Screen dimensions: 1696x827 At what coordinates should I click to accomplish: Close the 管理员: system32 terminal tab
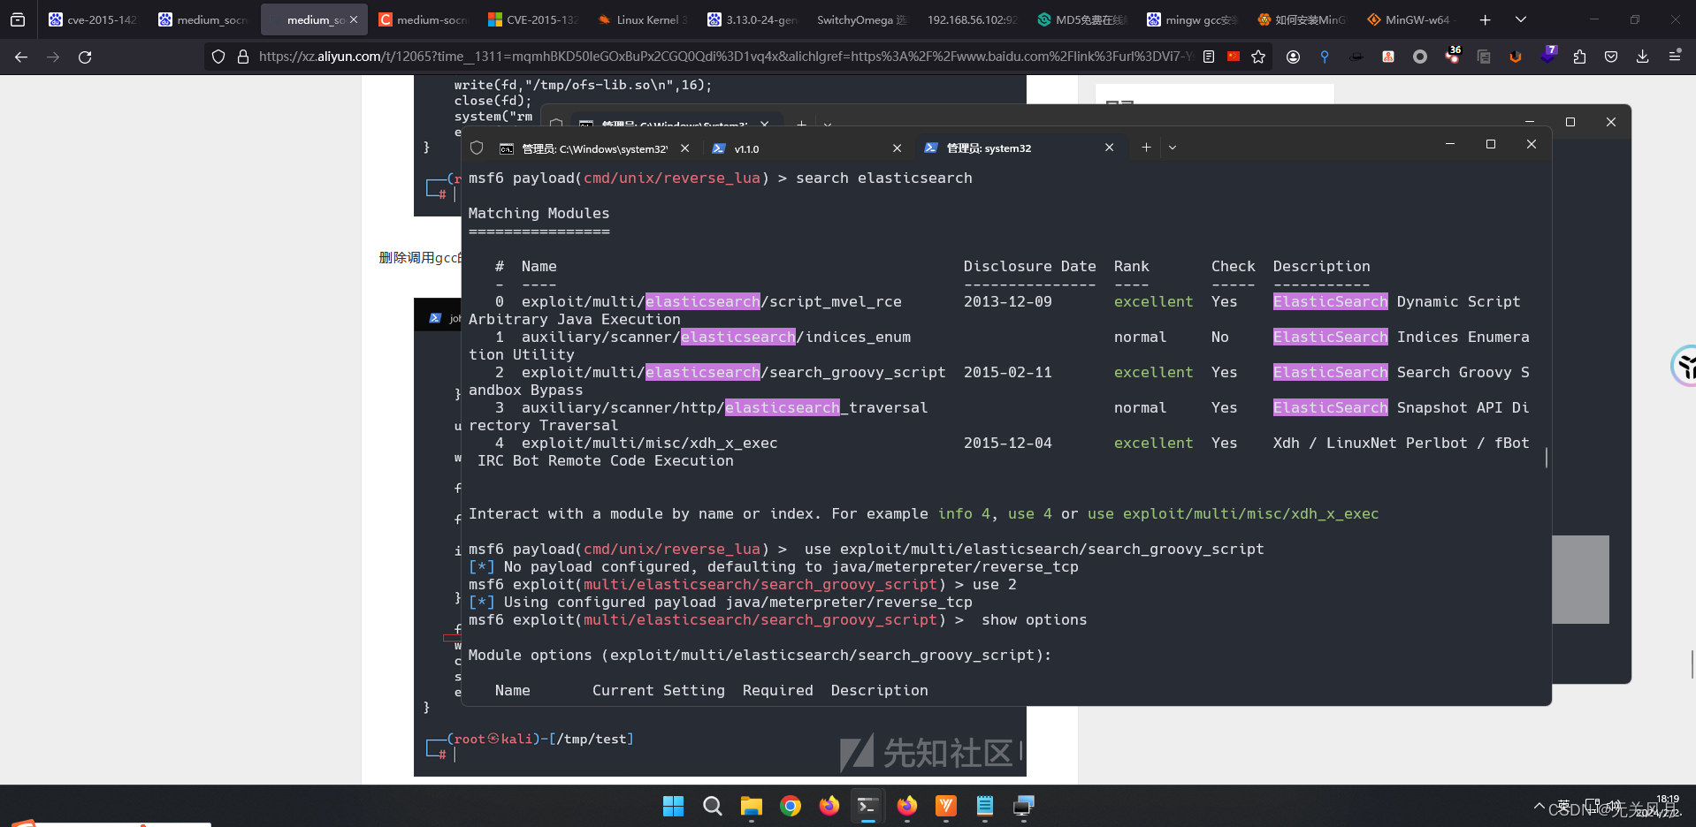click(x=1109, y=148)
